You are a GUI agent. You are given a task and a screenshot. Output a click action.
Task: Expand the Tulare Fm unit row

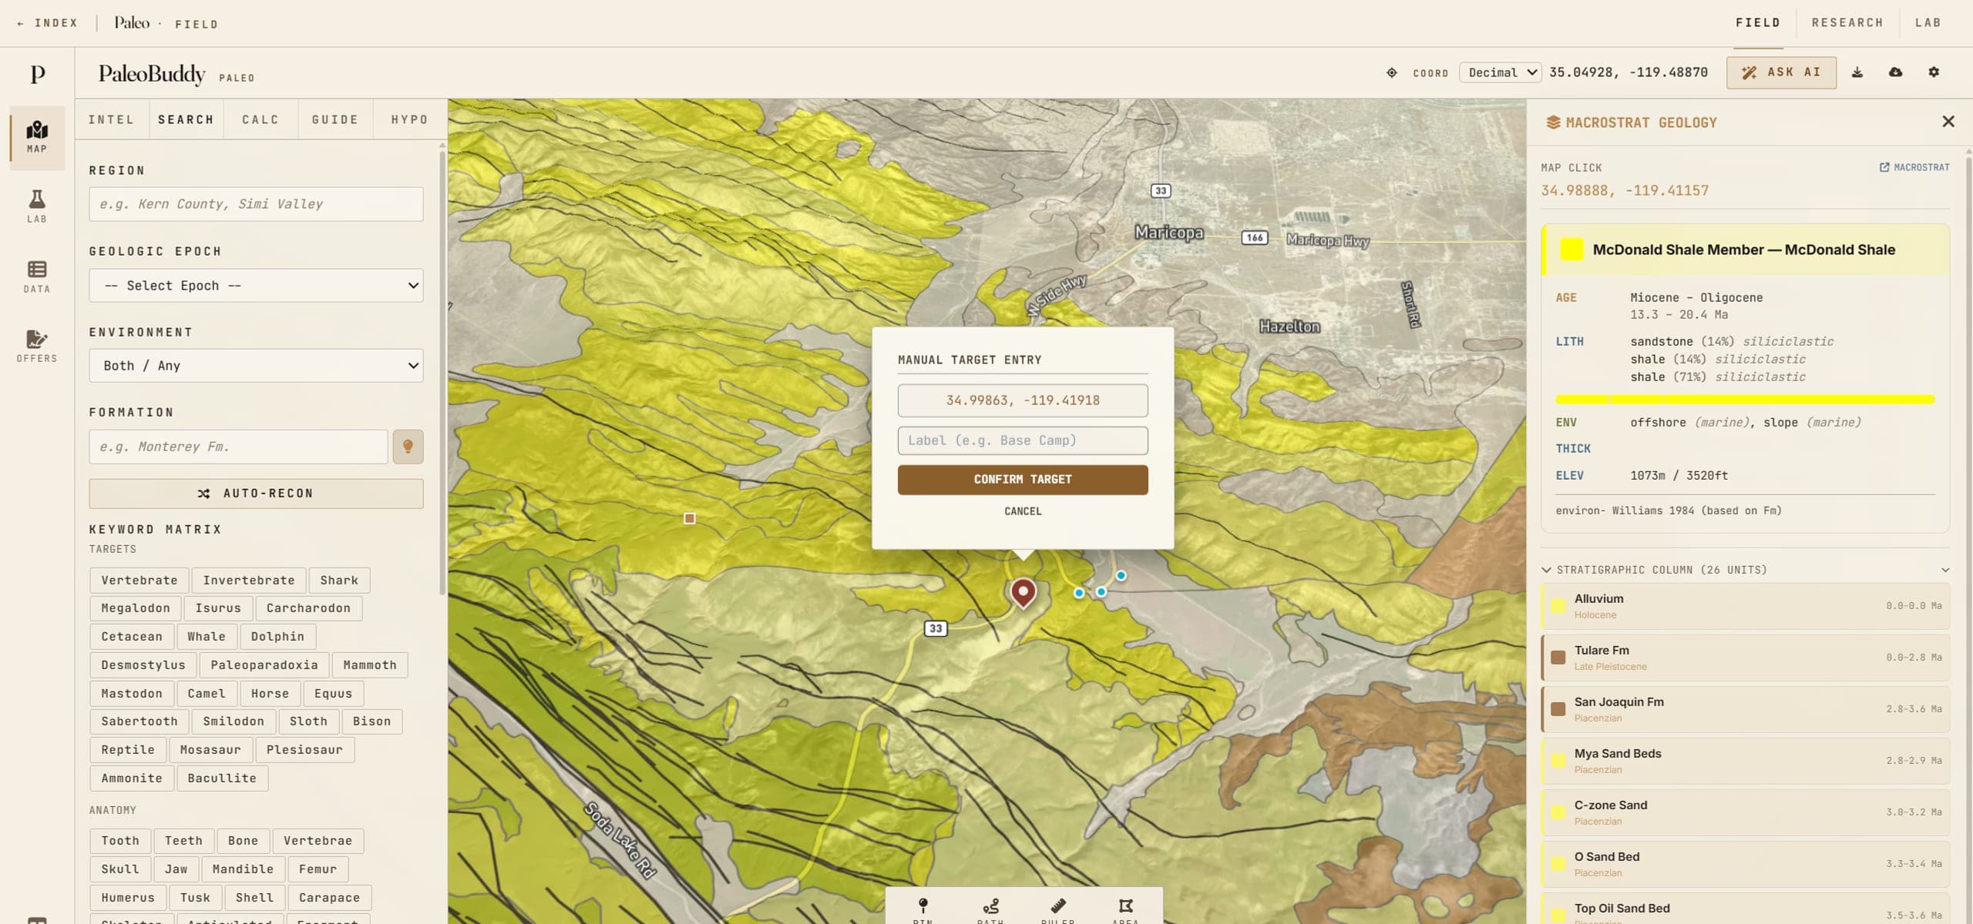tap(1745, 658)
